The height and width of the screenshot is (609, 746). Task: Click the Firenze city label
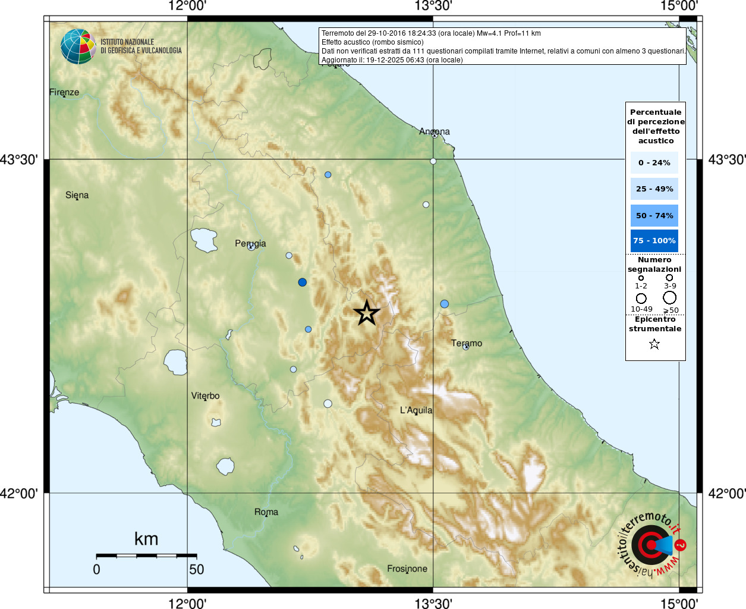[x=64, y=92]
